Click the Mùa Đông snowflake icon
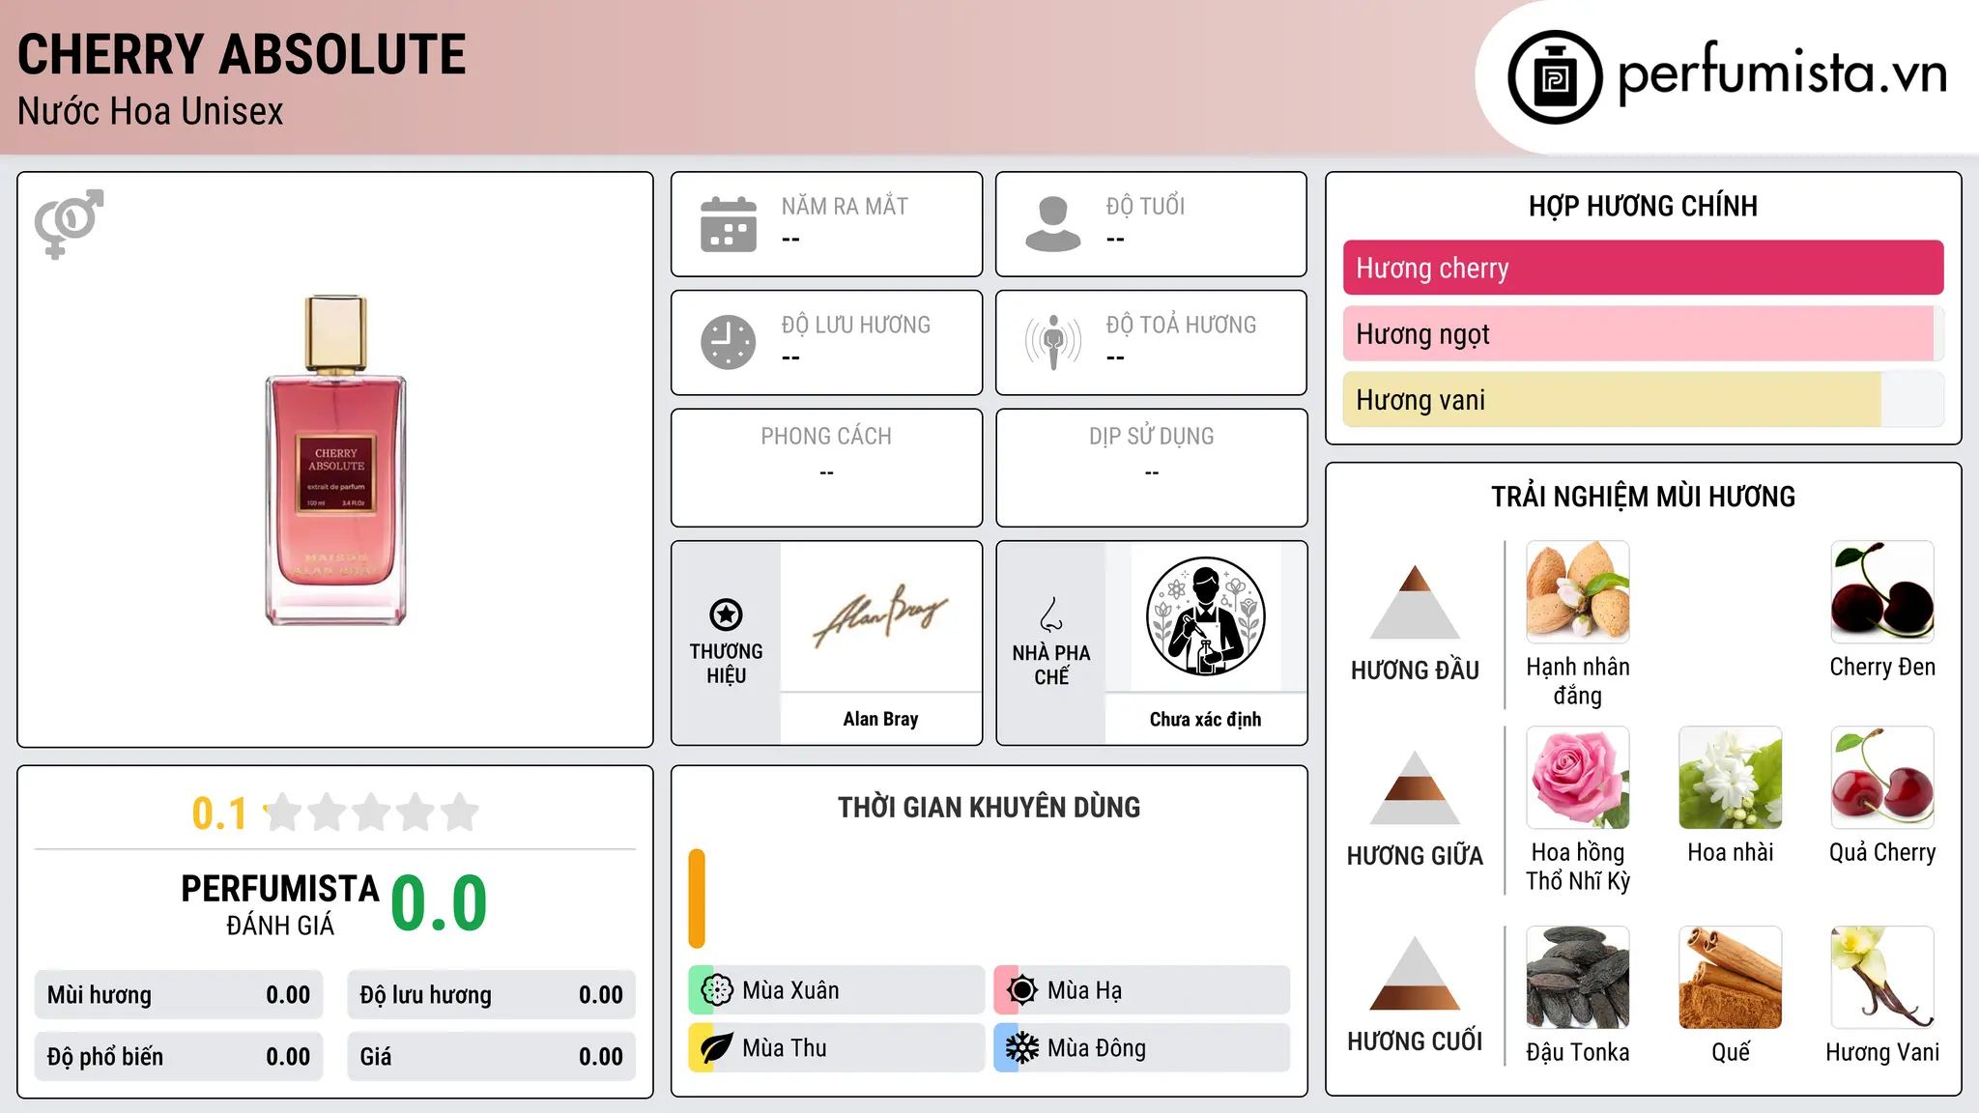Viewport: 1979px width, 1113px height. [1022, 1048]
